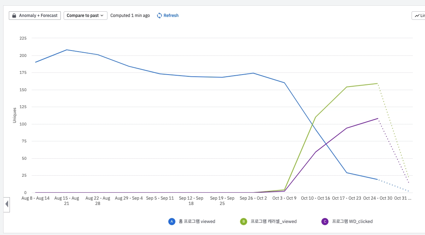This screenshot has width=425, height=235.
Task: Click blue legend circle A
Action: pos(171,222)
